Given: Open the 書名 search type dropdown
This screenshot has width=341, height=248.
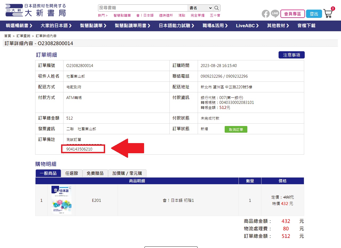Looking at the screenshot, I should tap(200, 8).
